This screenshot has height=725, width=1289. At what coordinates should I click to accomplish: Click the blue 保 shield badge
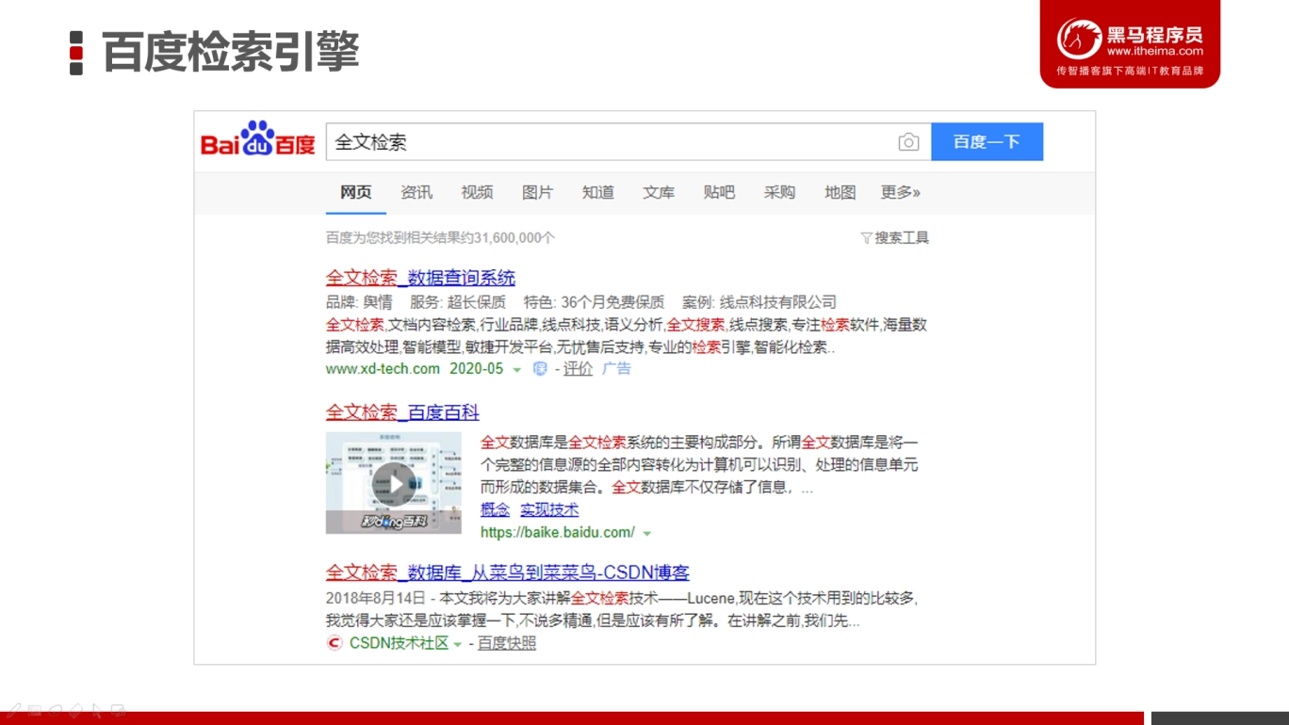(540, 369)
